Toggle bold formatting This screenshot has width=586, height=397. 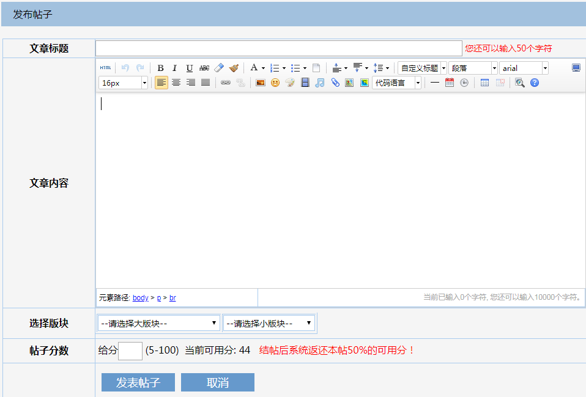click(x=160, y=68)
